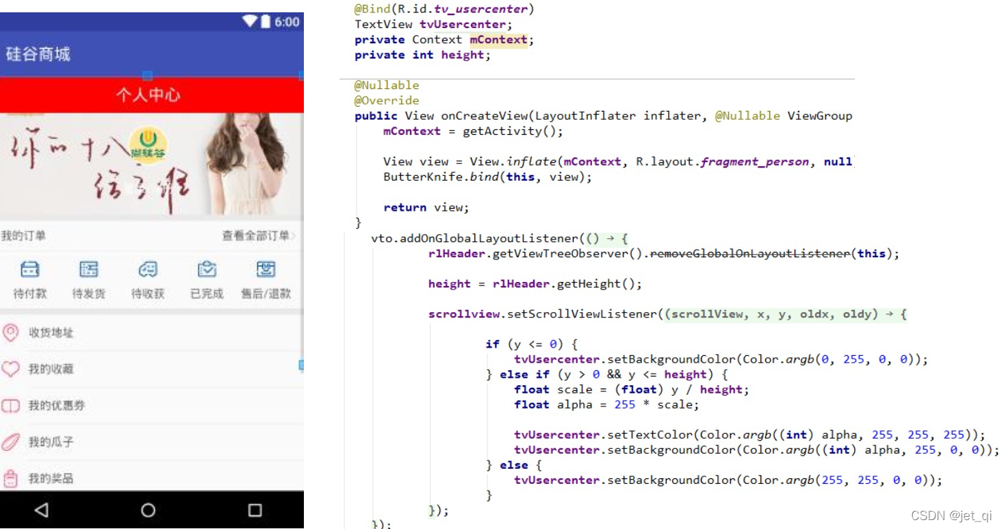This screenshot has width=1002, height=529.
Task: Tap the heart icon for 我的收藏
Action: (10, 369)
